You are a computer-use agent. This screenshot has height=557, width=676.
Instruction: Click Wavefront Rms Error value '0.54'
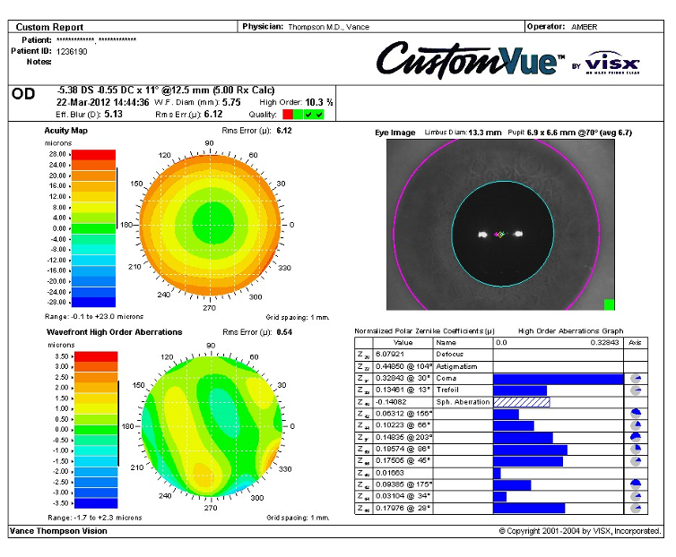point(284,332)
